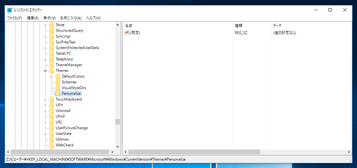The width and height of the screenshot is (357, 168).
Task: Expand the UFH key
Action: [45, 105]
